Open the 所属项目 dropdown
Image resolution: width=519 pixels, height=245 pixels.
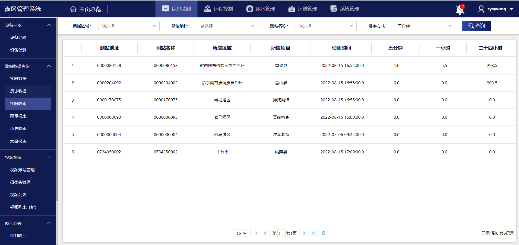[227, 26]
